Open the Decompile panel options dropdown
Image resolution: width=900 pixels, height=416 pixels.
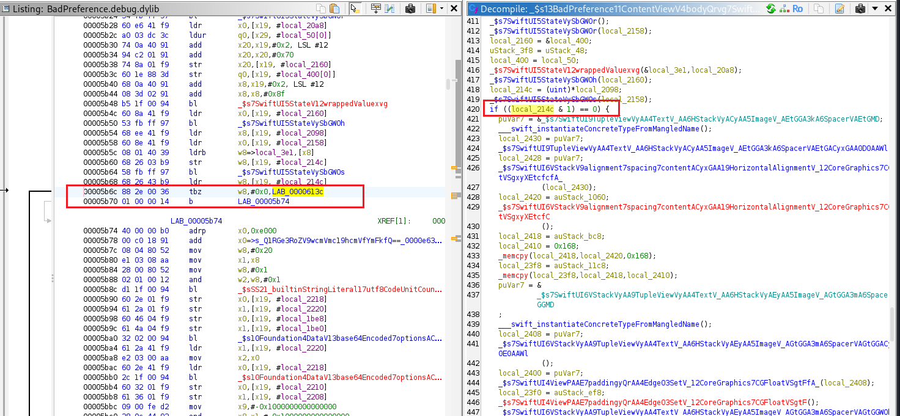pyautogui.click(x=876, y=9)
